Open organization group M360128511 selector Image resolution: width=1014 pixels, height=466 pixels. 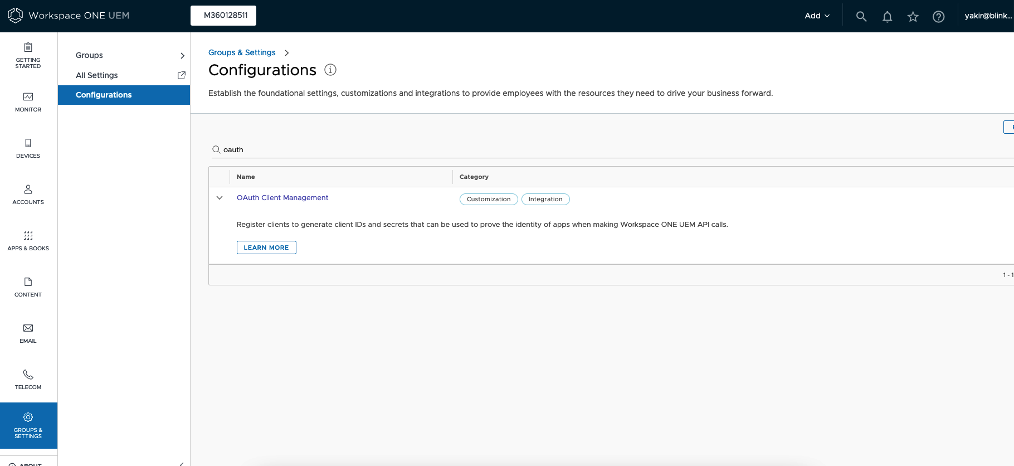[223, 16]
